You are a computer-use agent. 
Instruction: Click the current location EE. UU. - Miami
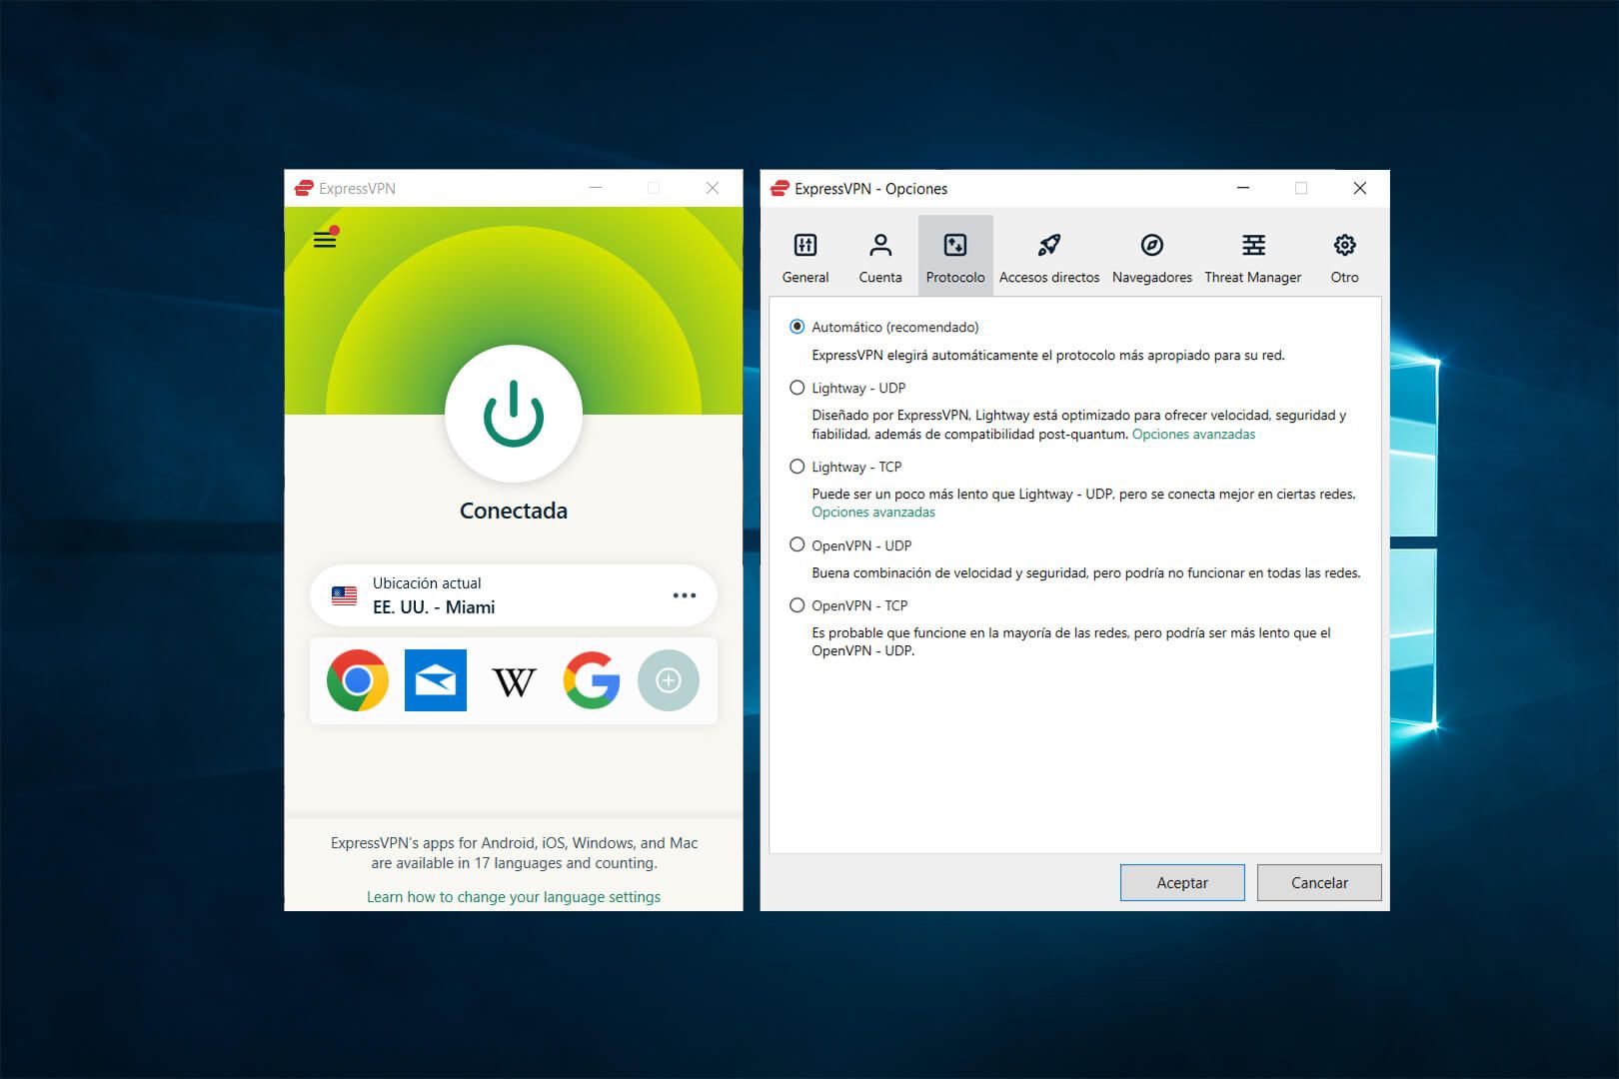tap(514, 595)
